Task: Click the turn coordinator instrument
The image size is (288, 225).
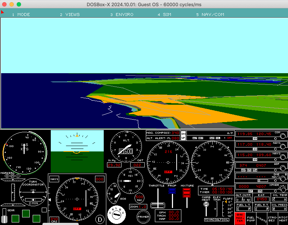Action: [33, 192]
